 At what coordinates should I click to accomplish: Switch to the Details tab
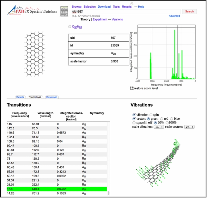[x=20, y=97]
